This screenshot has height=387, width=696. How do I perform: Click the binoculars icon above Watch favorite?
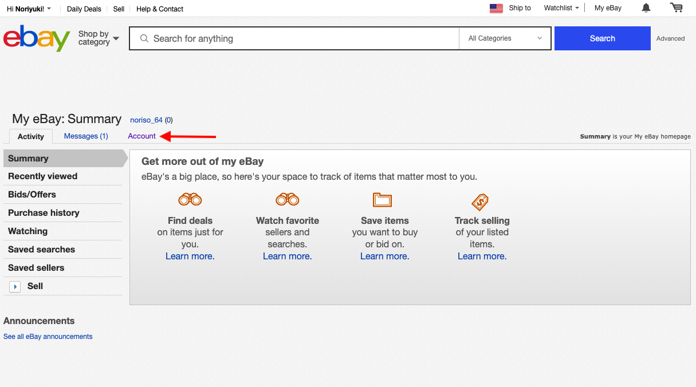288,200
